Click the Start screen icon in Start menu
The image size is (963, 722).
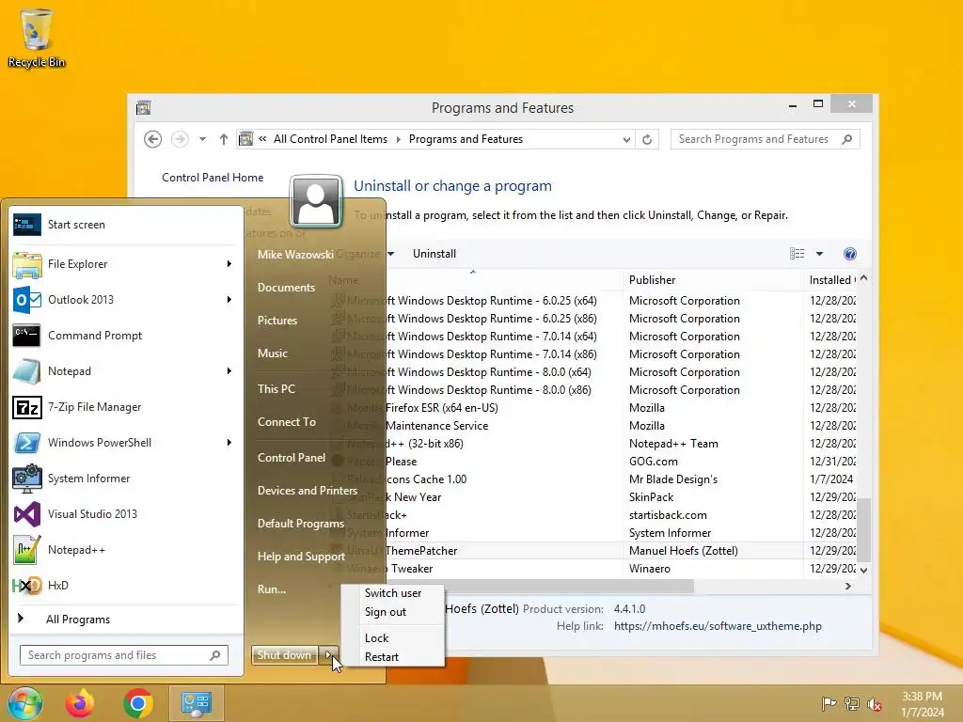pyautogui.click(x=27, y=225)
